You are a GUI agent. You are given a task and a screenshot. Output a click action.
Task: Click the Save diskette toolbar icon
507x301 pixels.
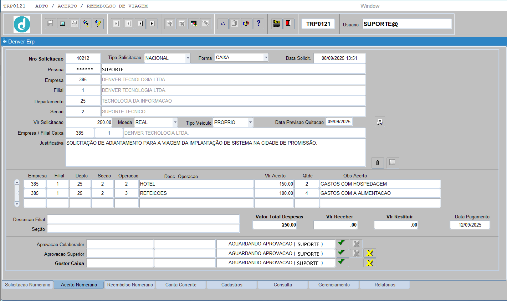click(x=50, y=24)
